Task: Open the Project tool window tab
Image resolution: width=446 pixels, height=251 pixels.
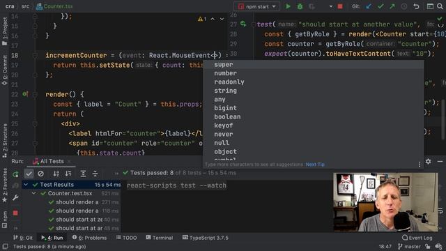Action: pos(5,31)
